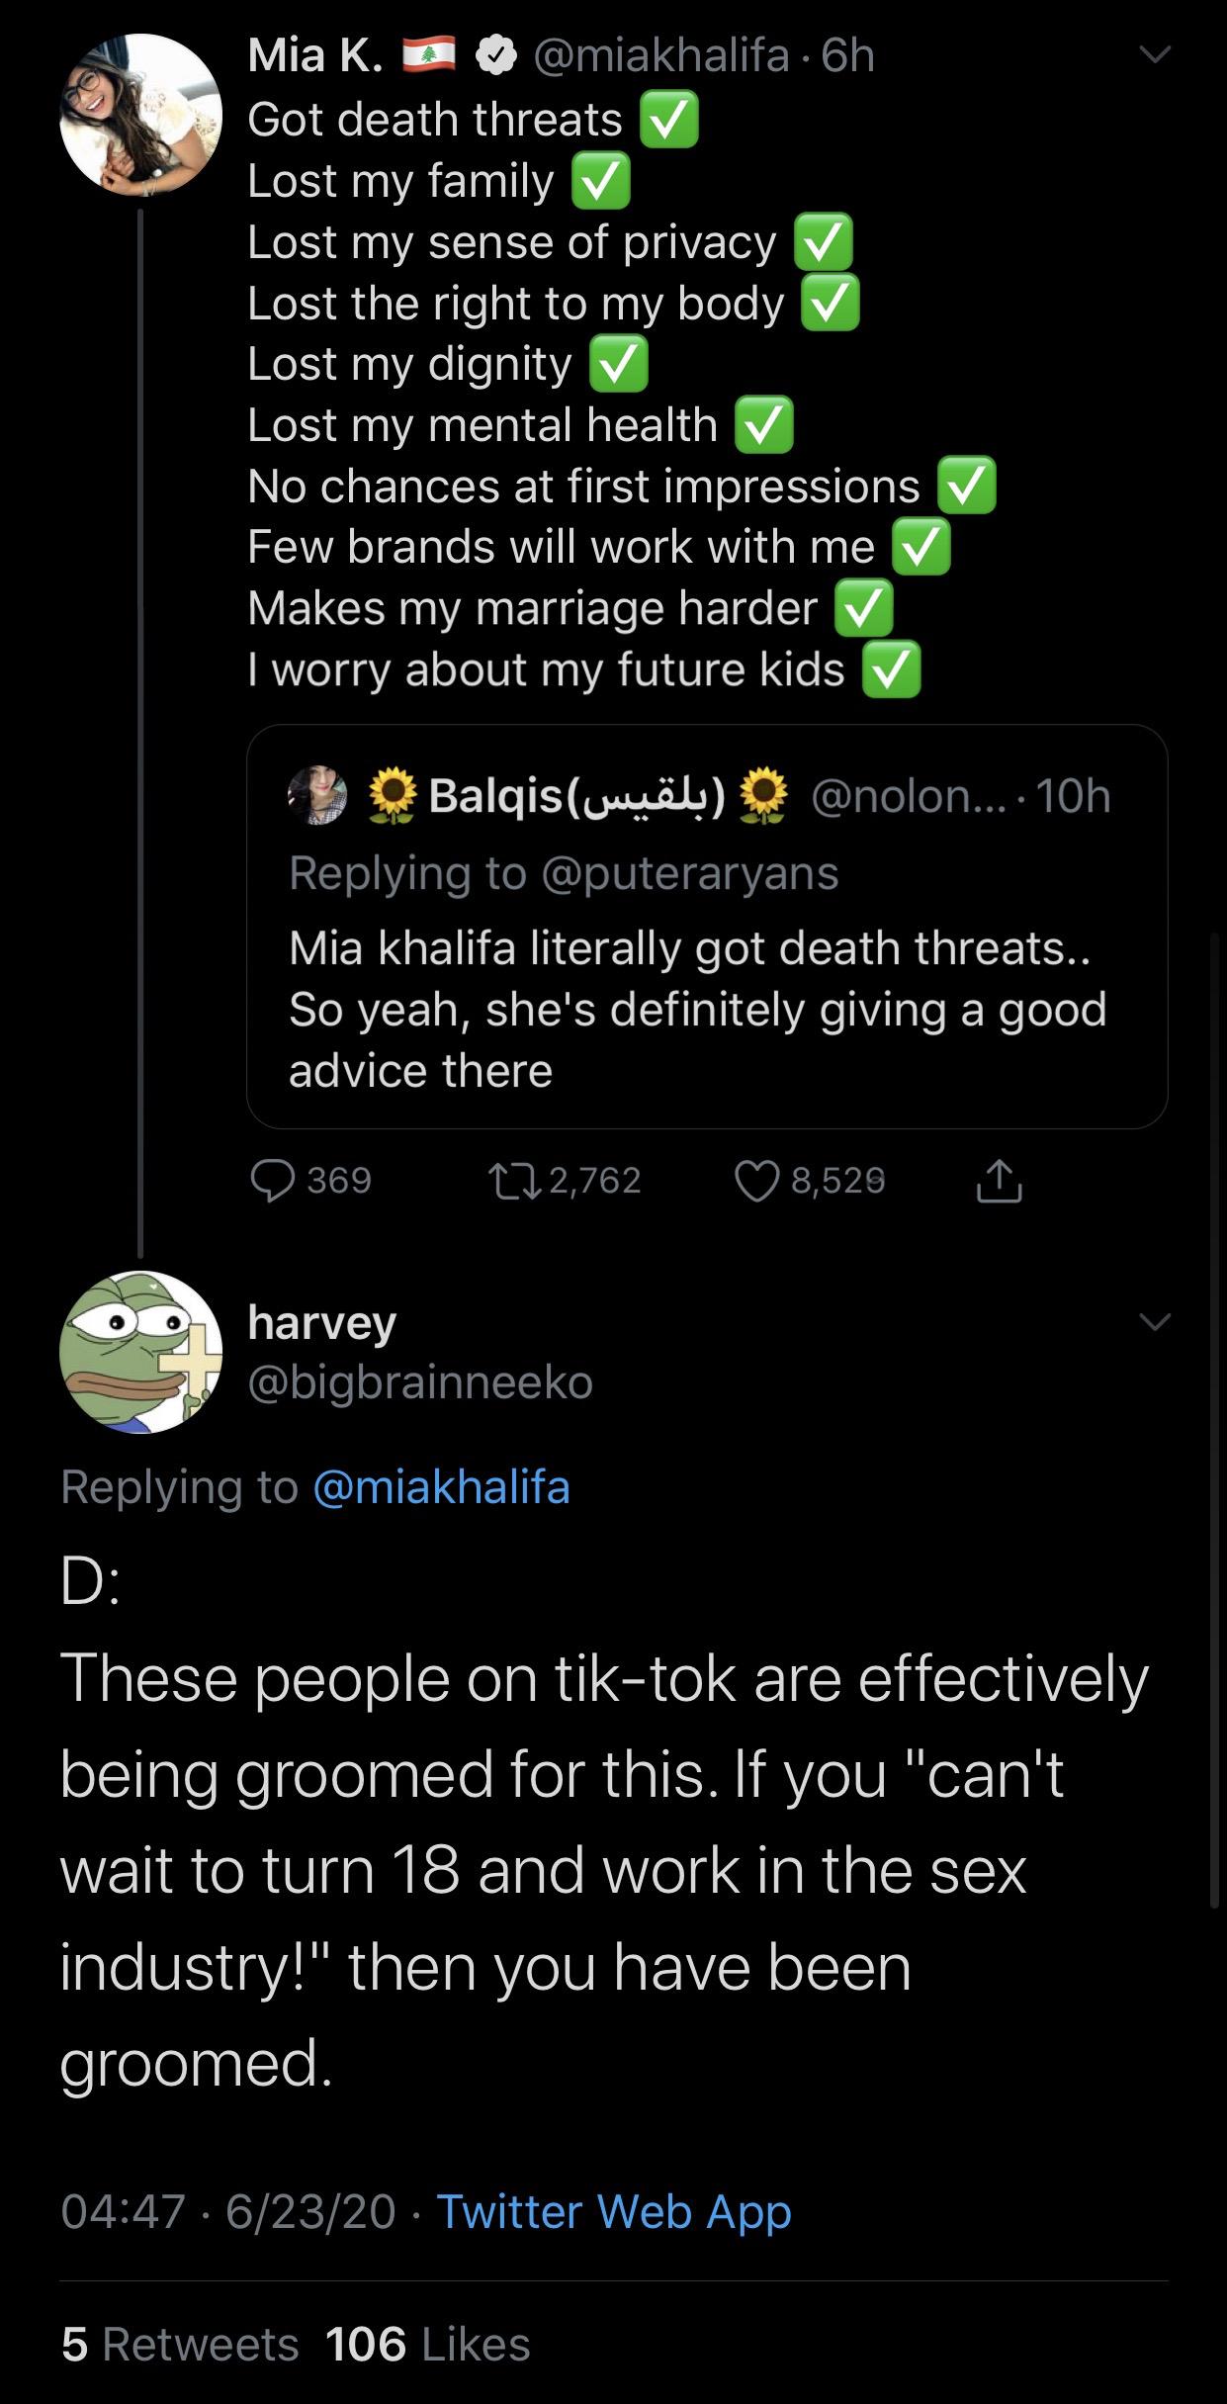Open chevron menu on harvey's tweet
This screenshot has width=1227, height=2404.
(1153, 1321)
